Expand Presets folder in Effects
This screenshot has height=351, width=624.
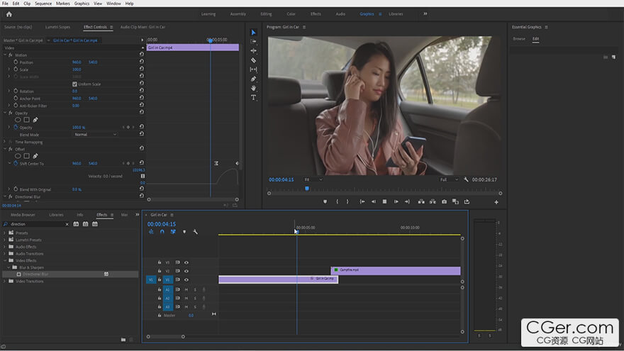pyautogui.click(x=5, y=233)
